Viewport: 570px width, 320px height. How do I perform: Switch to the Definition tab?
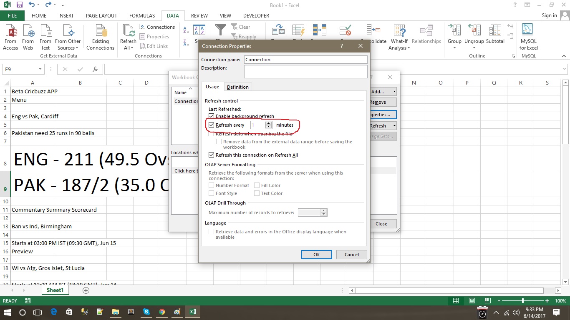[x=238, y=87]
